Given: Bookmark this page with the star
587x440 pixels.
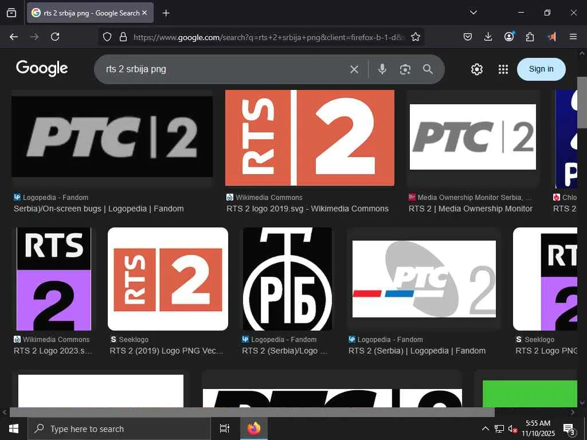Looking at the screenshot, I should pos(415,37).
